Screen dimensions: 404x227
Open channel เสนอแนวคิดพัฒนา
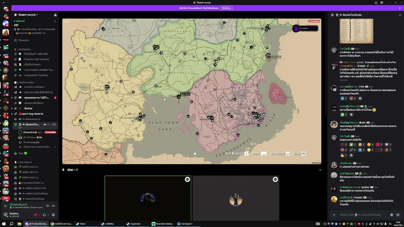tap(35, 103)
